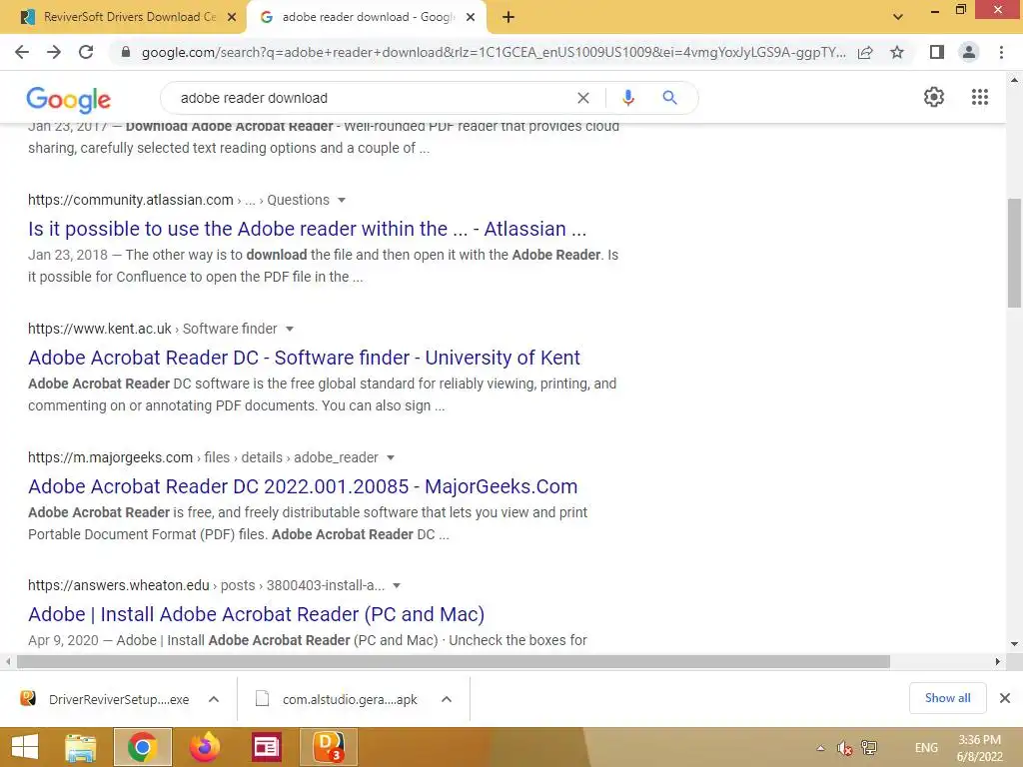
Task: Open the Chrome profile menu
Action: [969, 52]
